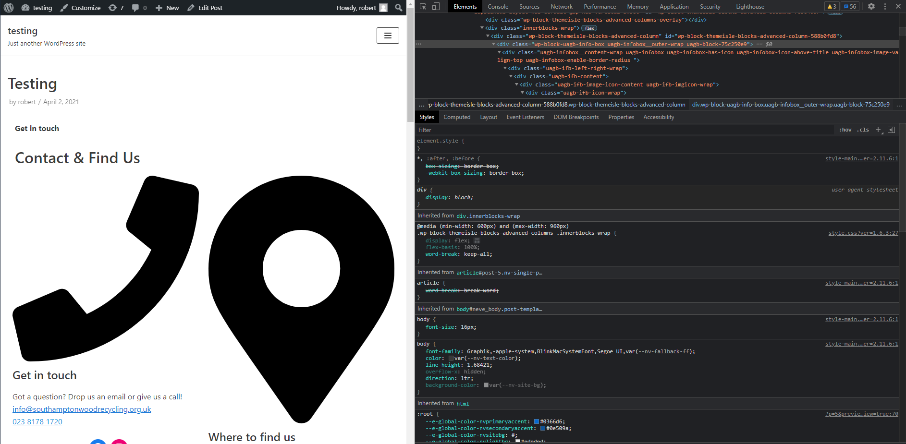Viewport: 906px width, 444px height.
Task: Open the Lighthouse panel
Action: coord(750,6)
